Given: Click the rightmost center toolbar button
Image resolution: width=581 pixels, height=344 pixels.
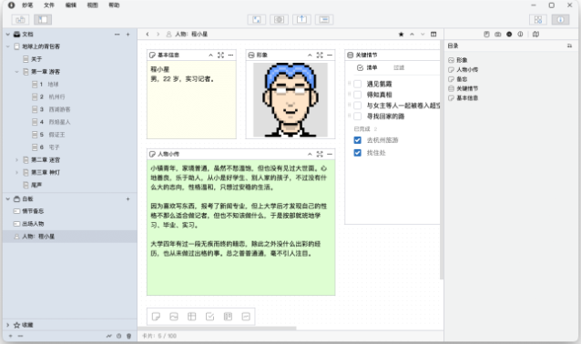Looking at the screenshot, I should (324, 20).
